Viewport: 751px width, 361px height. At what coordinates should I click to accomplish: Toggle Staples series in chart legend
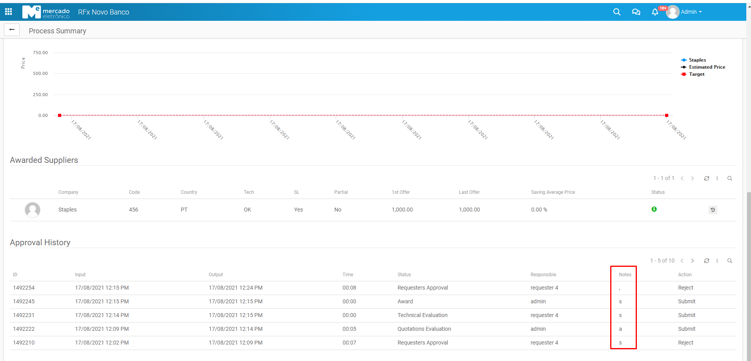(x=697, y=60)
